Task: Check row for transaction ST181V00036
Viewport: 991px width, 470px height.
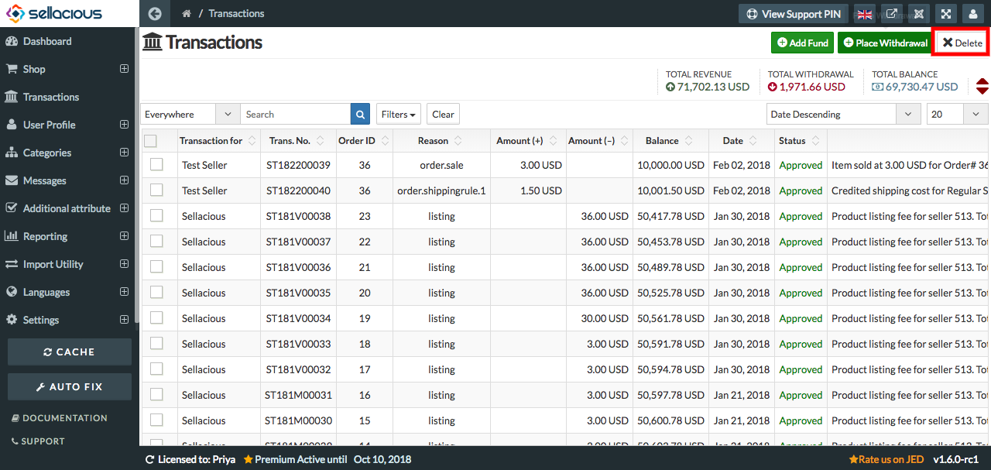Action: point(156,266)
